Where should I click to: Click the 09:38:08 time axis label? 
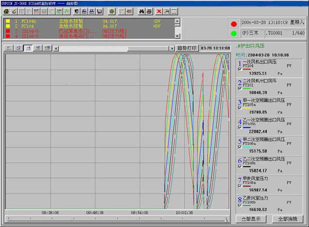[50, 213]
